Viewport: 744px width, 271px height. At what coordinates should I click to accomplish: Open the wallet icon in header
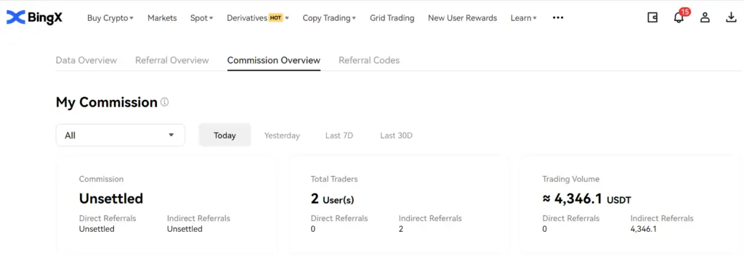coord(652,18)
